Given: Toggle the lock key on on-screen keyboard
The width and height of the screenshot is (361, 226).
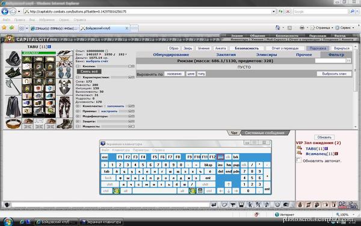Looking at the screenshot, I should point(108,178).
